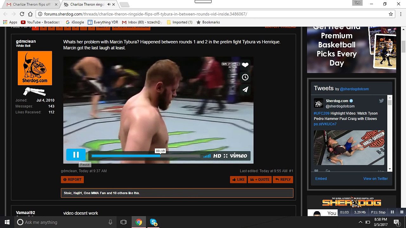Open the 'Today at 9:37 AM' post timestamp
Viewport: 406px width, 228px height.
[x=93, y=171]
